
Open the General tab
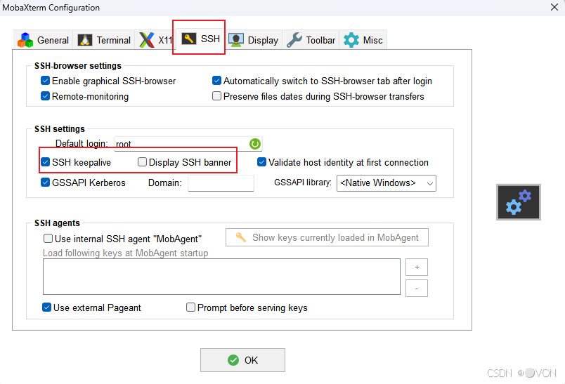[x=43, y=40]
